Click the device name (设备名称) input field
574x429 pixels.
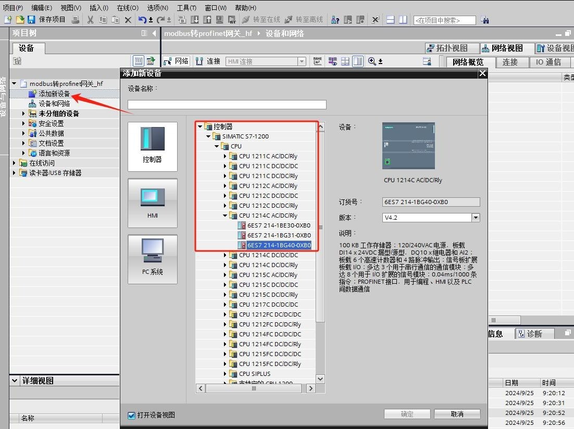(227, 105)
